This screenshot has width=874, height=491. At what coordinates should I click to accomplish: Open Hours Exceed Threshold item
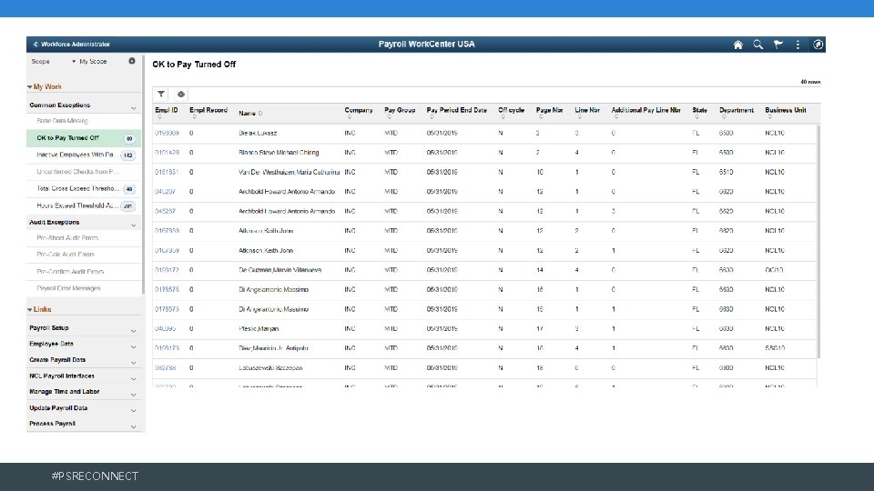[x=84, y=206]
